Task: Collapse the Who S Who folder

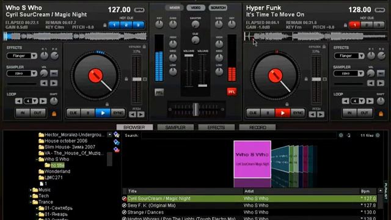Action: (37, 159)
